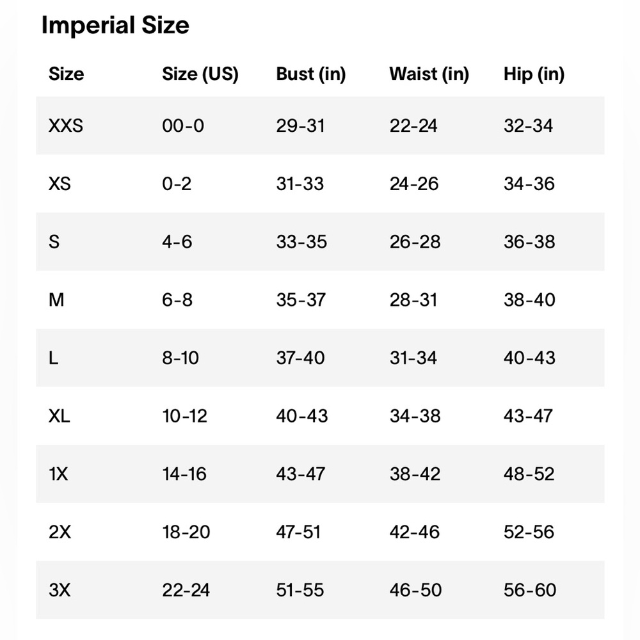This screenshot has width=640, height=640.
Task: Click the Bust (in) column header
Action: click(x=311, y=74)
